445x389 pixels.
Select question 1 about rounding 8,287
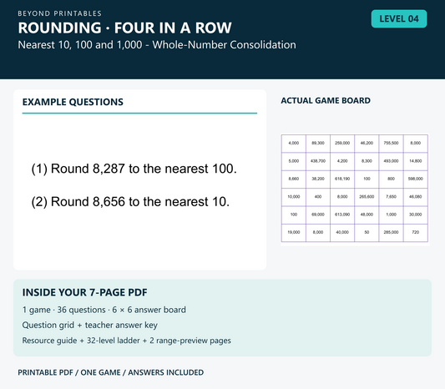pyautogui.click(x=134, y=169)
